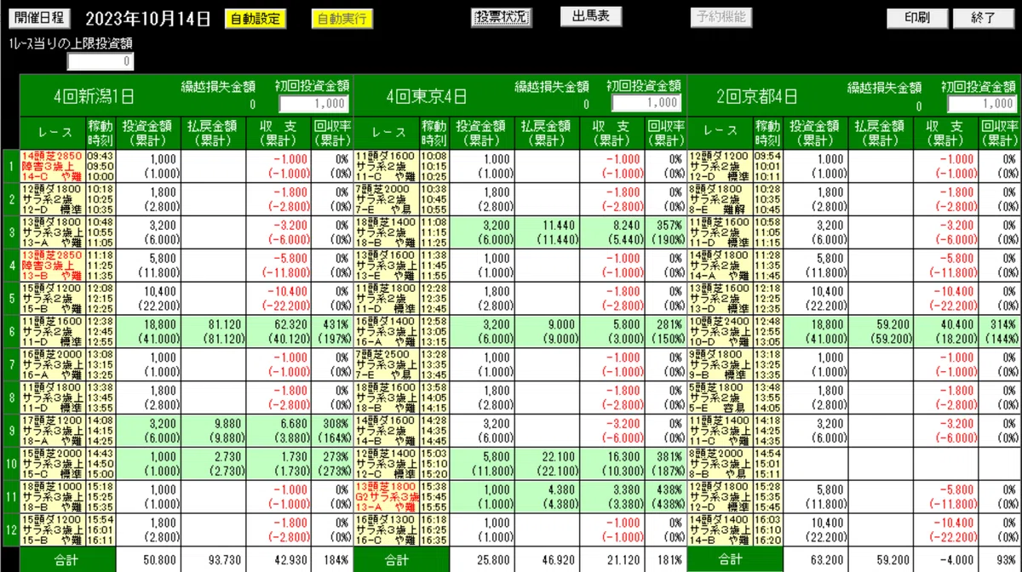Click the Niigata 合計 total label
Image resolution: width=1022 pixels, height=572 pixels.
[67, 559]
